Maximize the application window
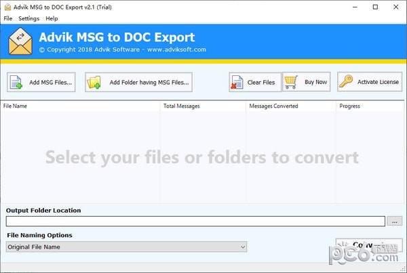This screenshot has width=407, height=273. point(375,7)
